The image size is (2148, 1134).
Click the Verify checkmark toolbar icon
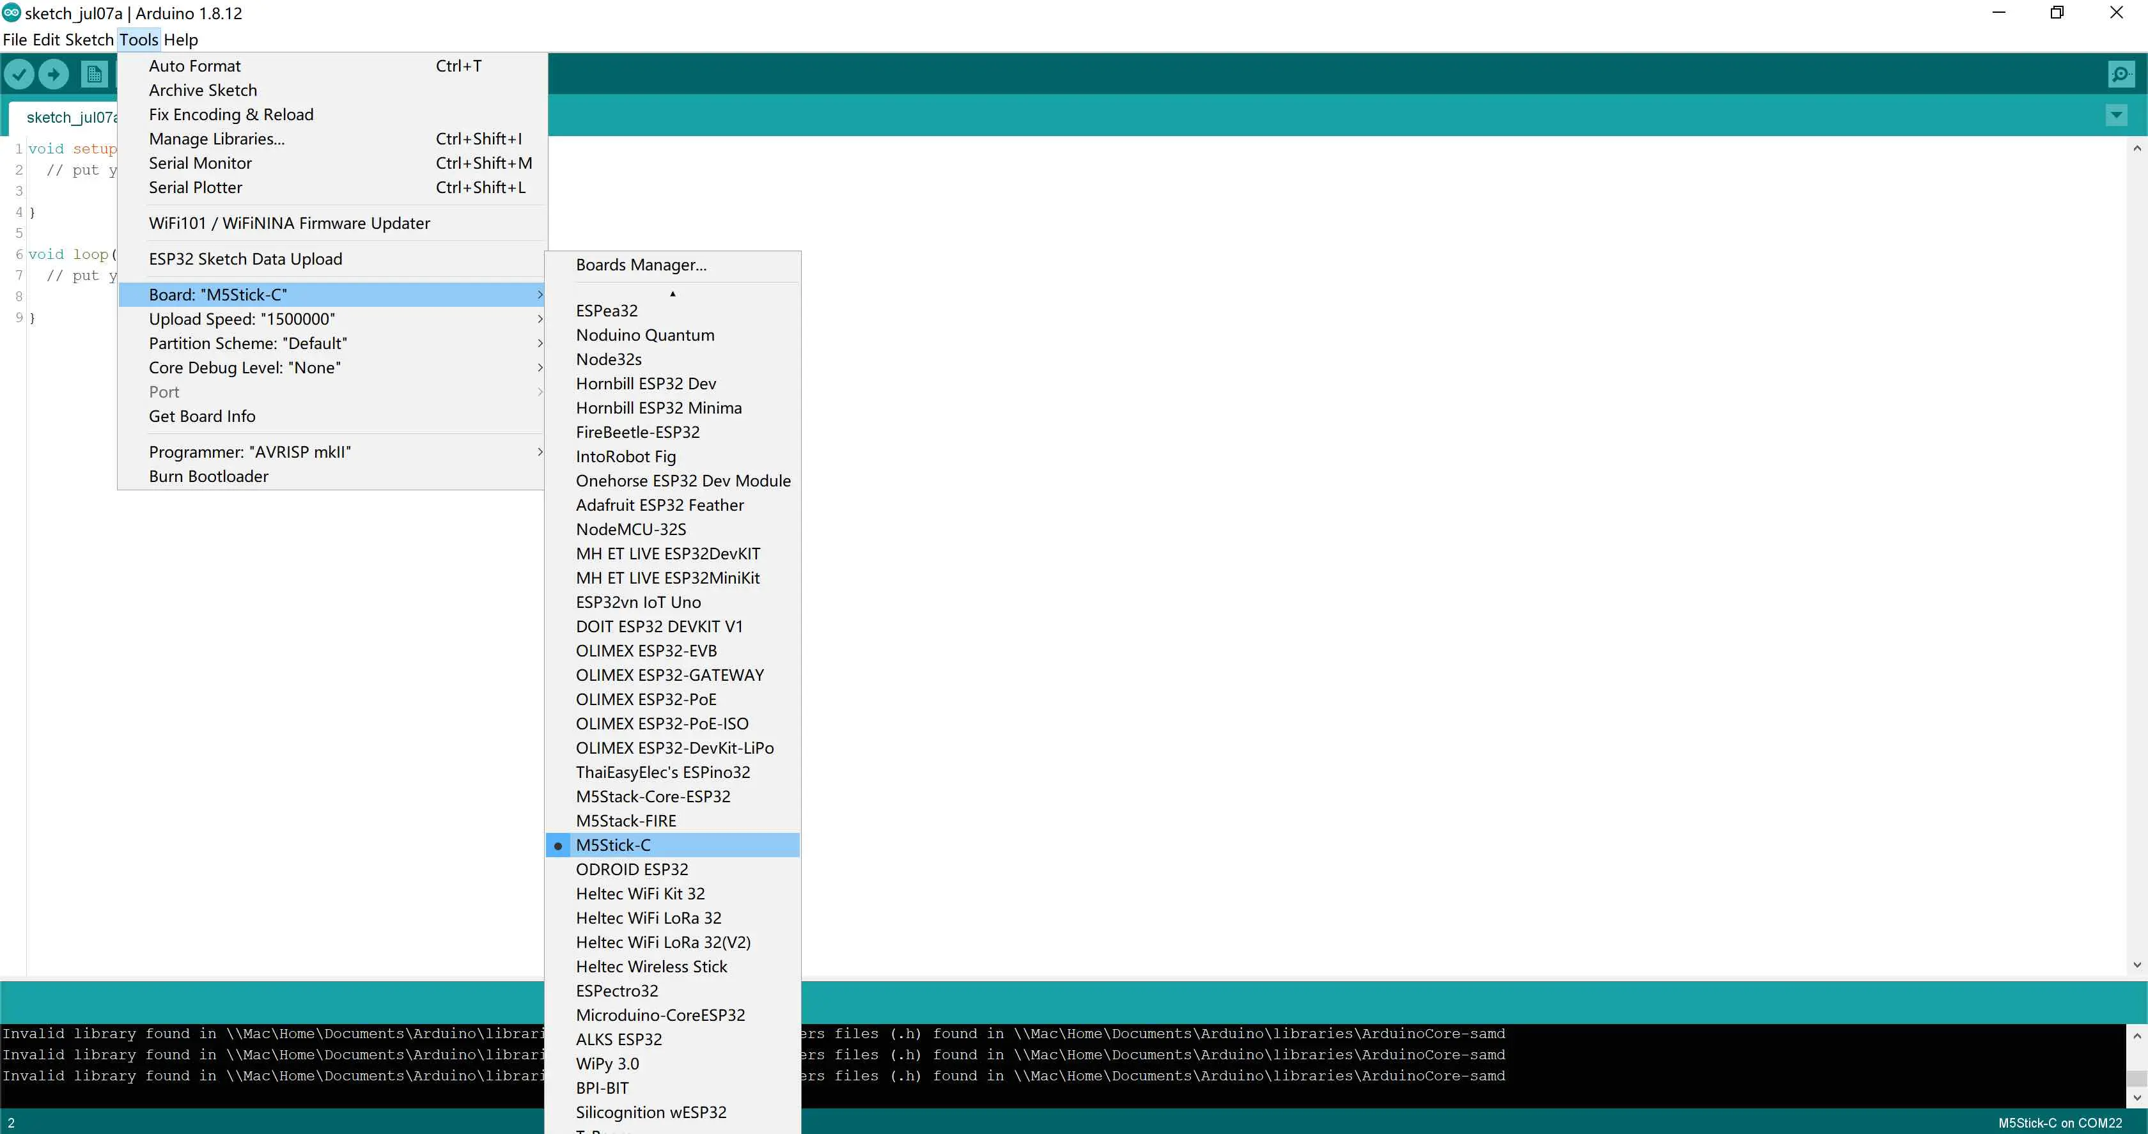19,75
